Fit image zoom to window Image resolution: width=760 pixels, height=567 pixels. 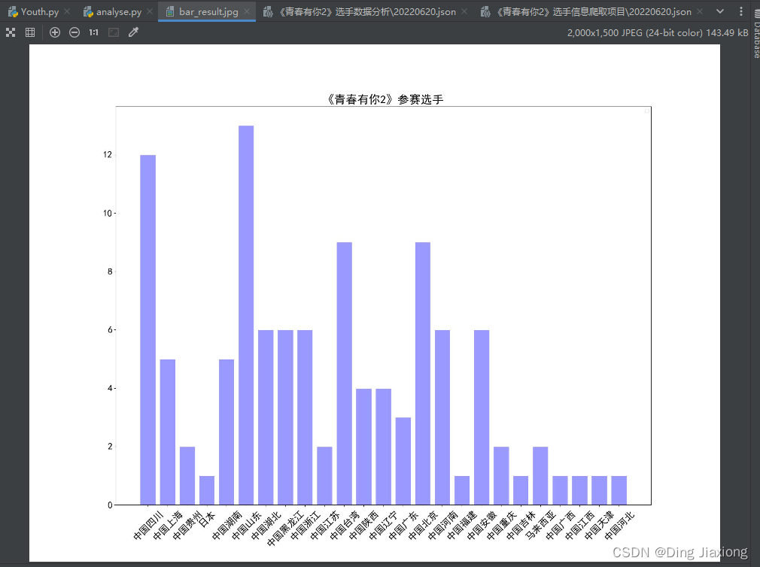pyautogui.click(x=114, y=32)
